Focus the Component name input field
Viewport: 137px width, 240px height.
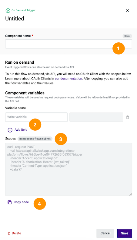click(x=68, y=44)
